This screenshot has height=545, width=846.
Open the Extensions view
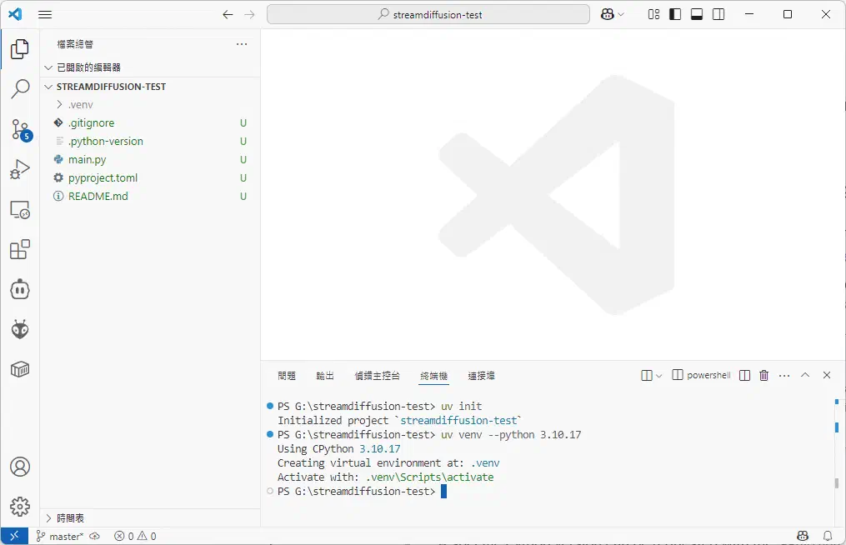[20, 249]
